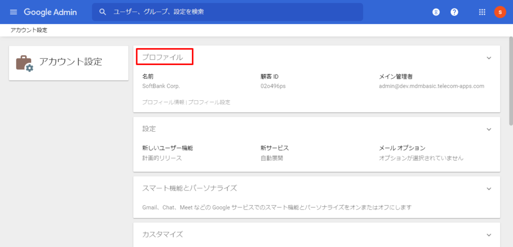This screenshot has width=513, height=247.
Task: Click the アカウント設定 breadcrumb
Action: pos(29,30)
